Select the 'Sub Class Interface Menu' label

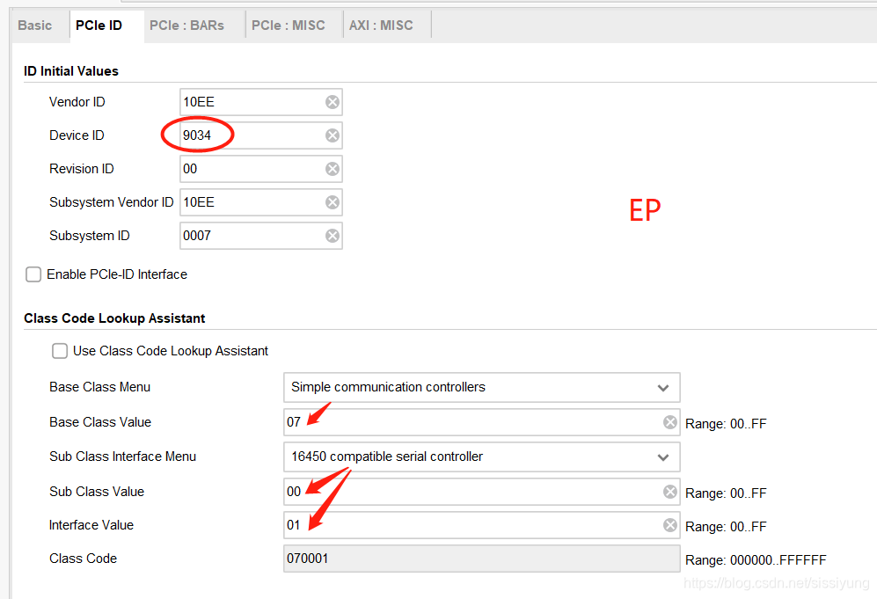coord(122,457)
